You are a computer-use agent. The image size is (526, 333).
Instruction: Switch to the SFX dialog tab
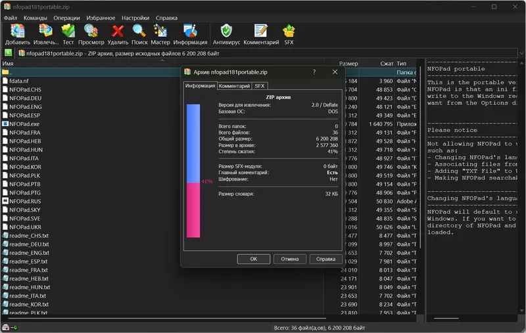(259, 86)
